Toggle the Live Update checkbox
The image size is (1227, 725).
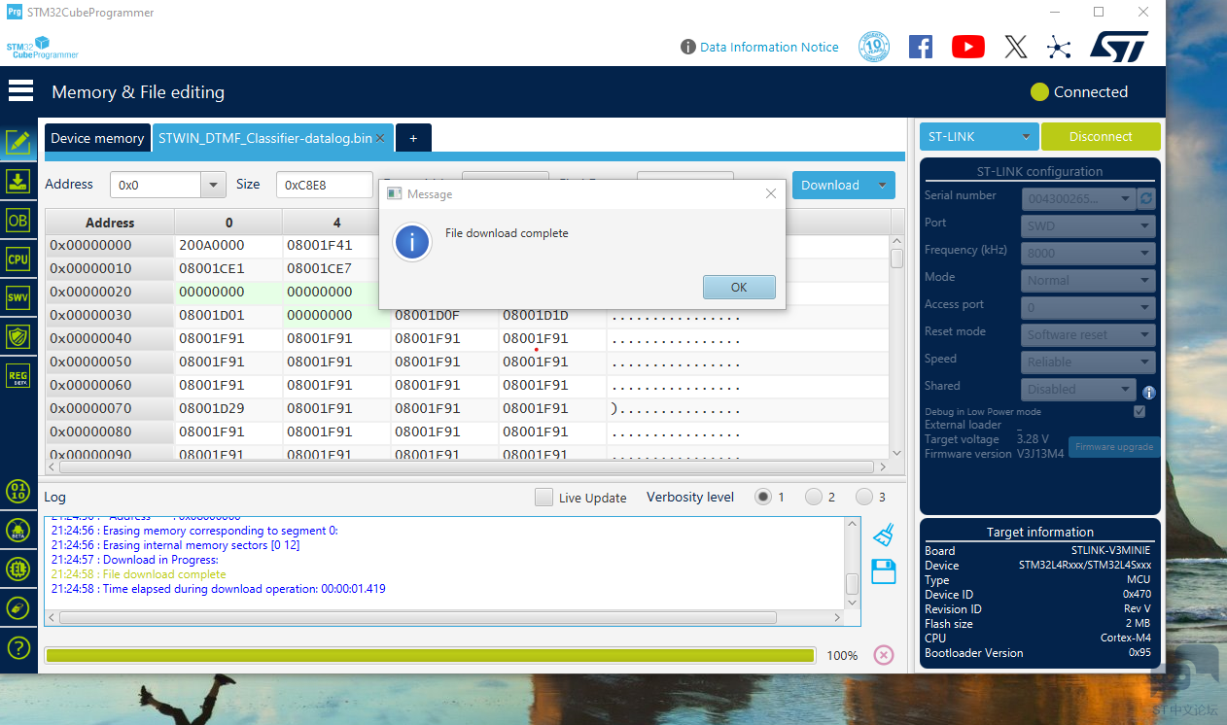(x=543, y=497)
